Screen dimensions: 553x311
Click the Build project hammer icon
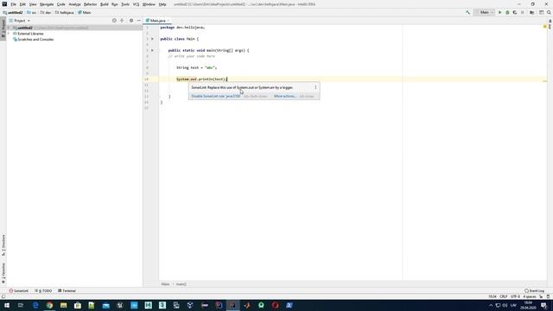pos(467,12)
